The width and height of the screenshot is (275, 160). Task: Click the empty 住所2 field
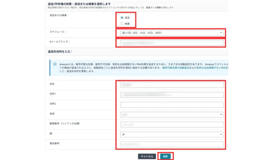pos(172,105)
